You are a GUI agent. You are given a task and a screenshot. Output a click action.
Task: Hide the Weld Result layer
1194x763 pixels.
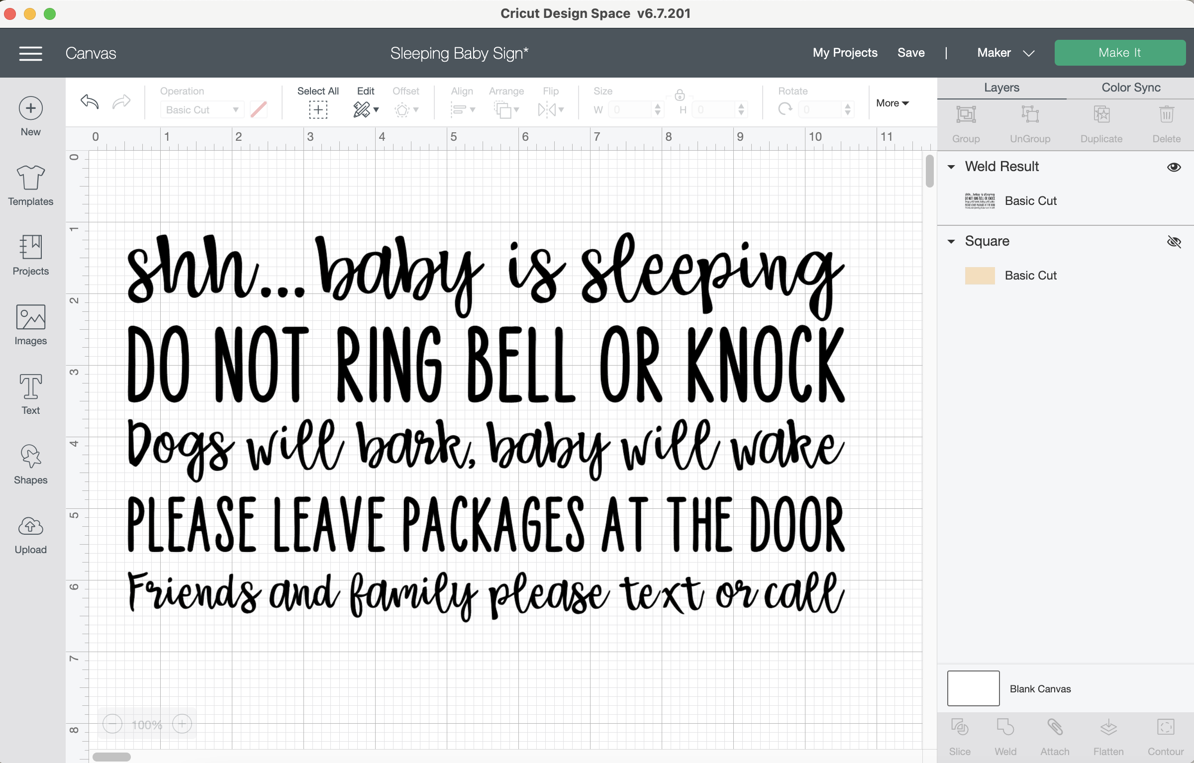[1174, 167]
